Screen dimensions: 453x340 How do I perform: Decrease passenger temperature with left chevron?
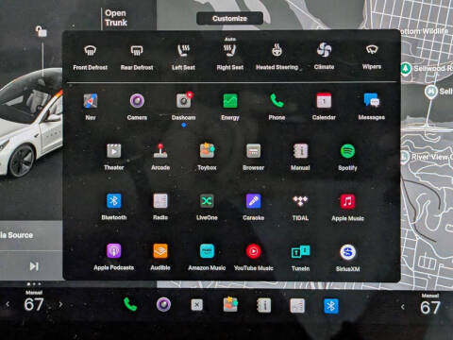click(x=403, y=307)
